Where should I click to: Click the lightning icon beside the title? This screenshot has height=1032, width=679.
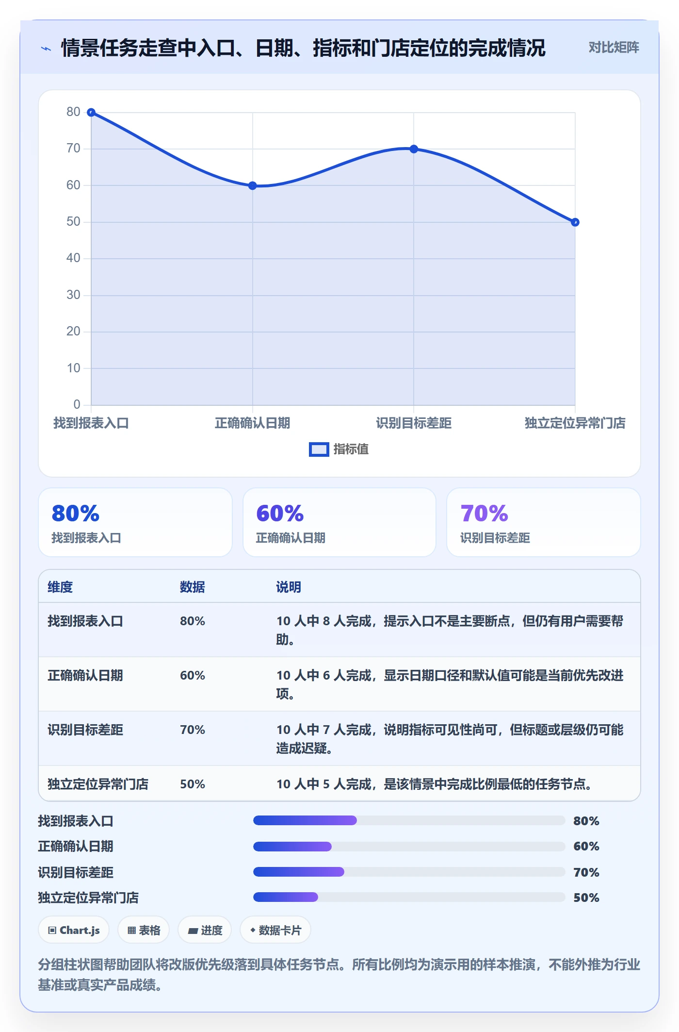[46, 49]
